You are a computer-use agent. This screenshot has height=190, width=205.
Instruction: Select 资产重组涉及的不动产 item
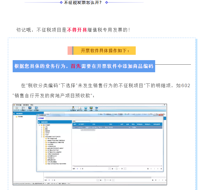53,150
